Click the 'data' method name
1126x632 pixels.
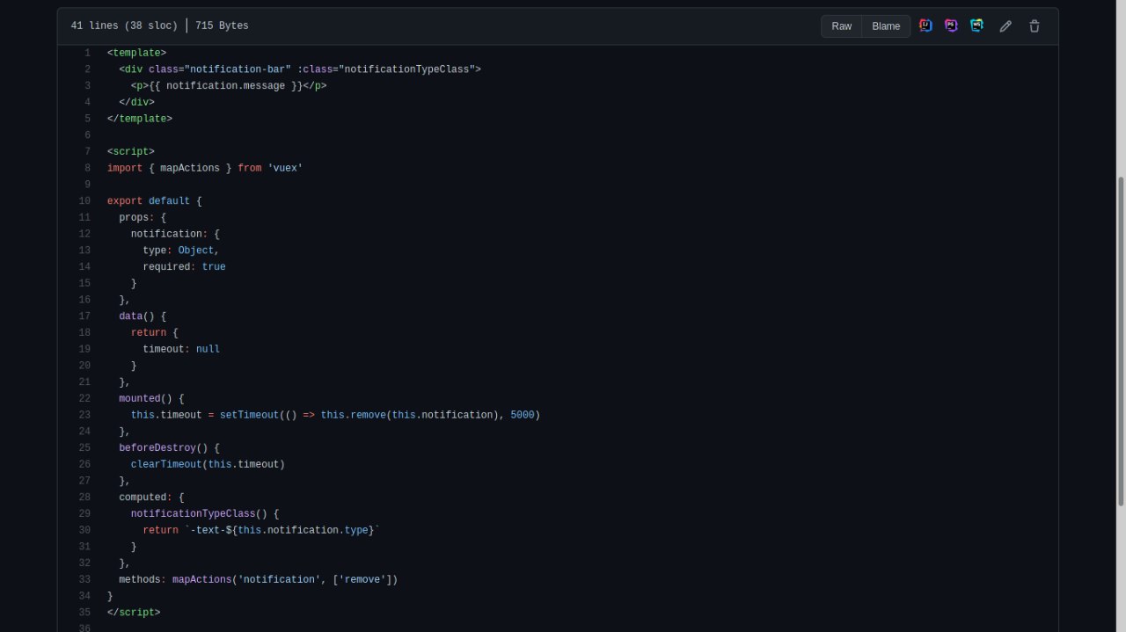[130, 316]
